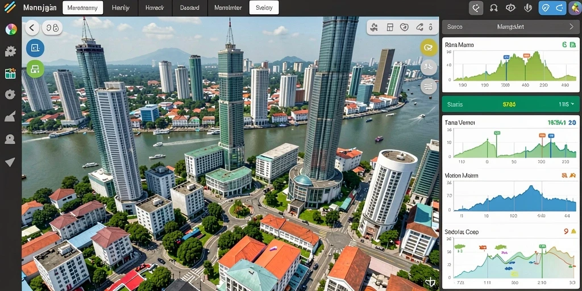Click the heart-shaped icon in map toolbar
The image size is (582, 291).
pyautogui.click(x=404, y=27)
